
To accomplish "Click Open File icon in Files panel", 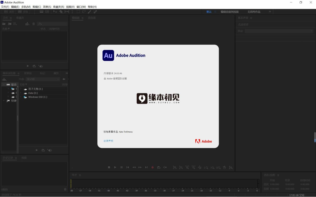I will pyautogui.click(x=4, y=24).
